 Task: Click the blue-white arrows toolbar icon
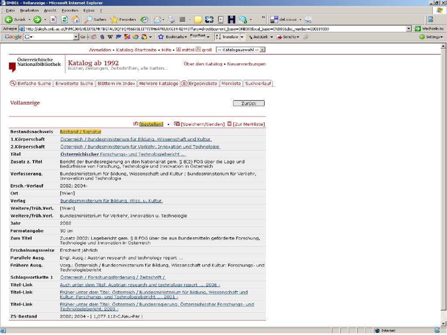click(x=209, y=19)
